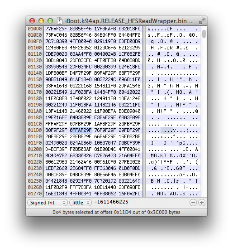The height and width of the screenshot is (252, 233).
Task: Select hex group 77FAF29F in row 010D0
Action: [56, 29]
